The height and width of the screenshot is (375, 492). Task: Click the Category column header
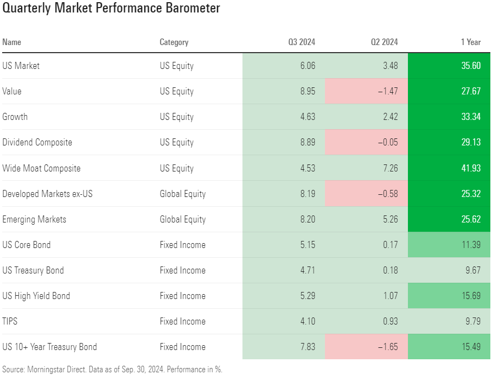coord(174,42)
